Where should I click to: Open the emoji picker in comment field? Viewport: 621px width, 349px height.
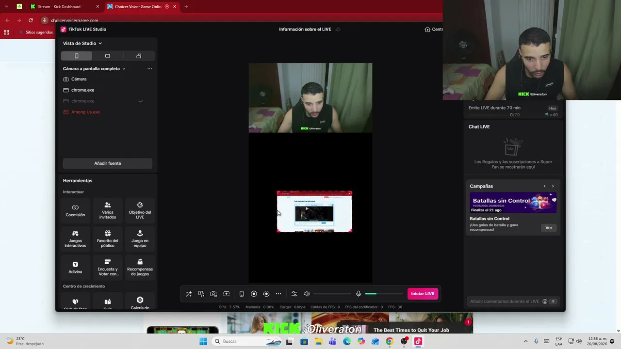tap(545, 301)
